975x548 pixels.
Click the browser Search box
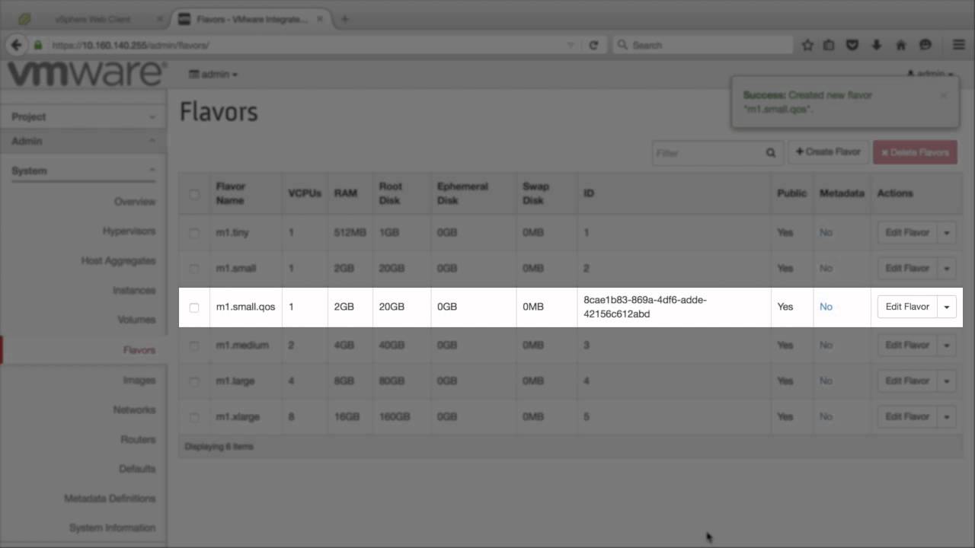point(702,45)
